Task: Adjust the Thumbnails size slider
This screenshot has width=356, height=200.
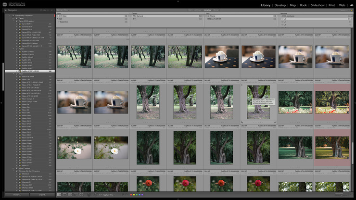Action: (342, 196)
